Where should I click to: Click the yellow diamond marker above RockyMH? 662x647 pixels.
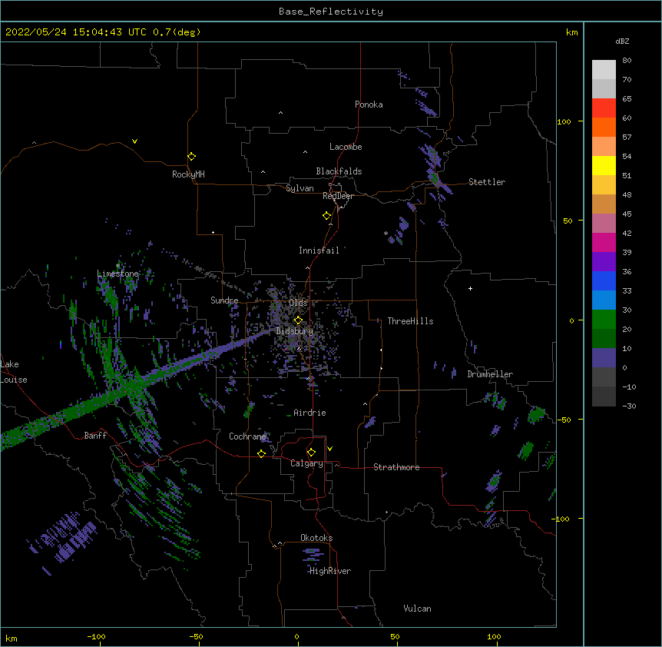click(191, 157)
